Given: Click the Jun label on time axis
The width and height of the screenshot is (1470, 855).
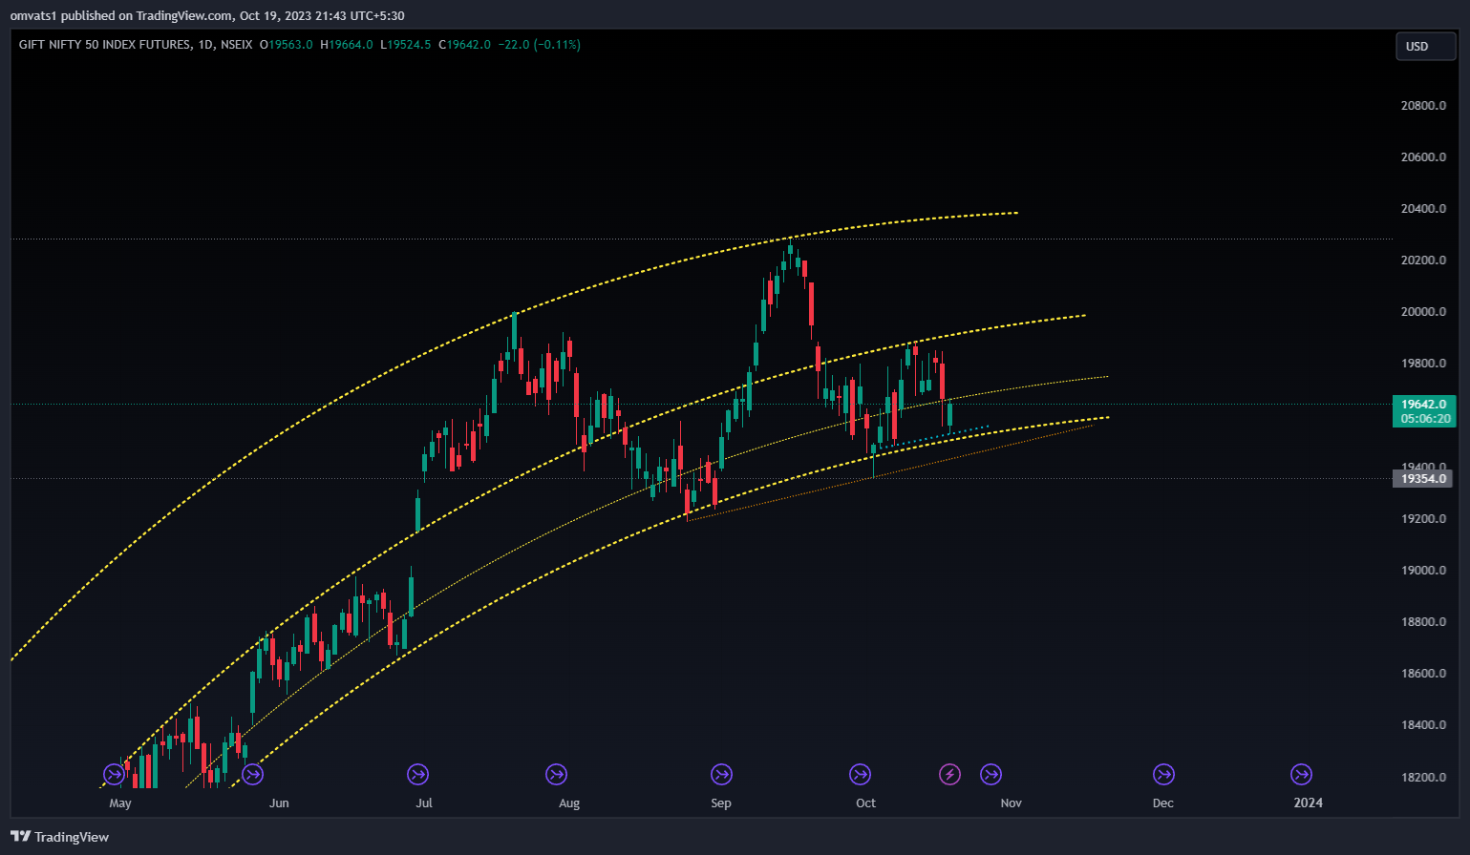Looking at the screenshot, I should coord(279,803).
